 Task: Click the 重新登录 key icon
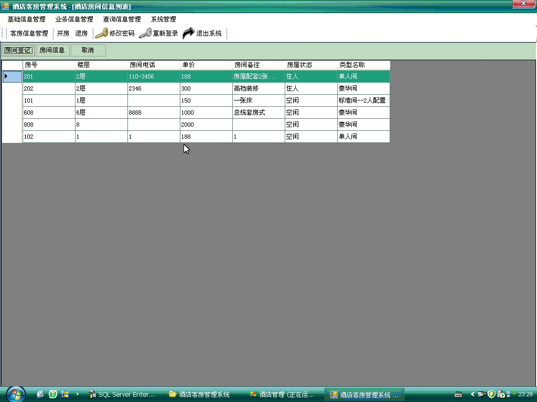(145, 33)
